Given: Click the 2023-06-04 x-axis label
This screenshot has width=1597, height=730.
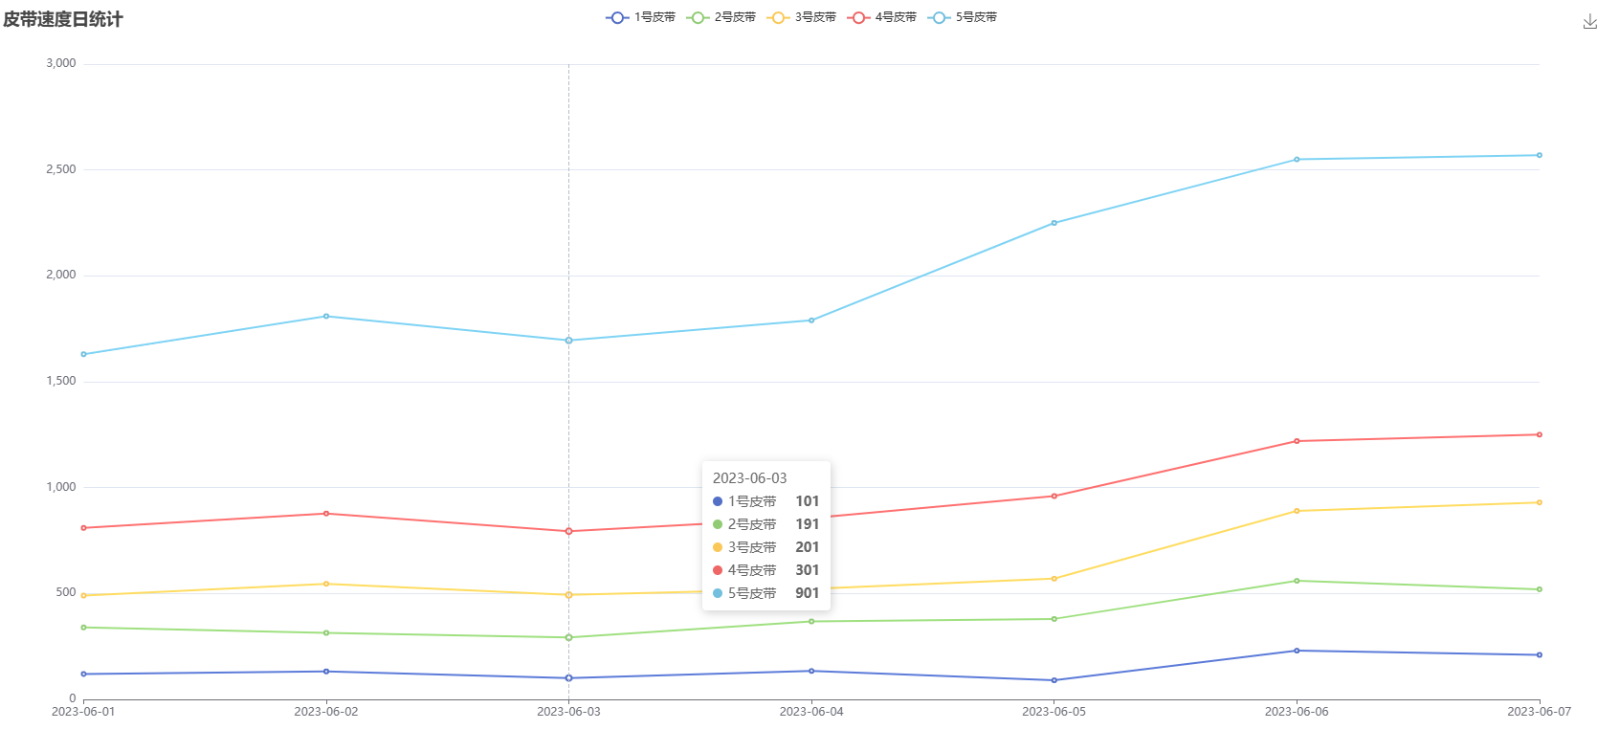Looking at the screenshot, I should point(811,712).
